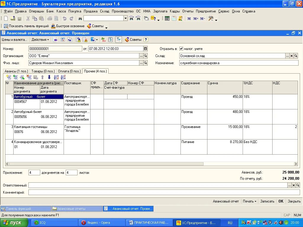Click the Delete row icon with red cross
This screenshot has width=303, height=227.
[x=29, y=77]
